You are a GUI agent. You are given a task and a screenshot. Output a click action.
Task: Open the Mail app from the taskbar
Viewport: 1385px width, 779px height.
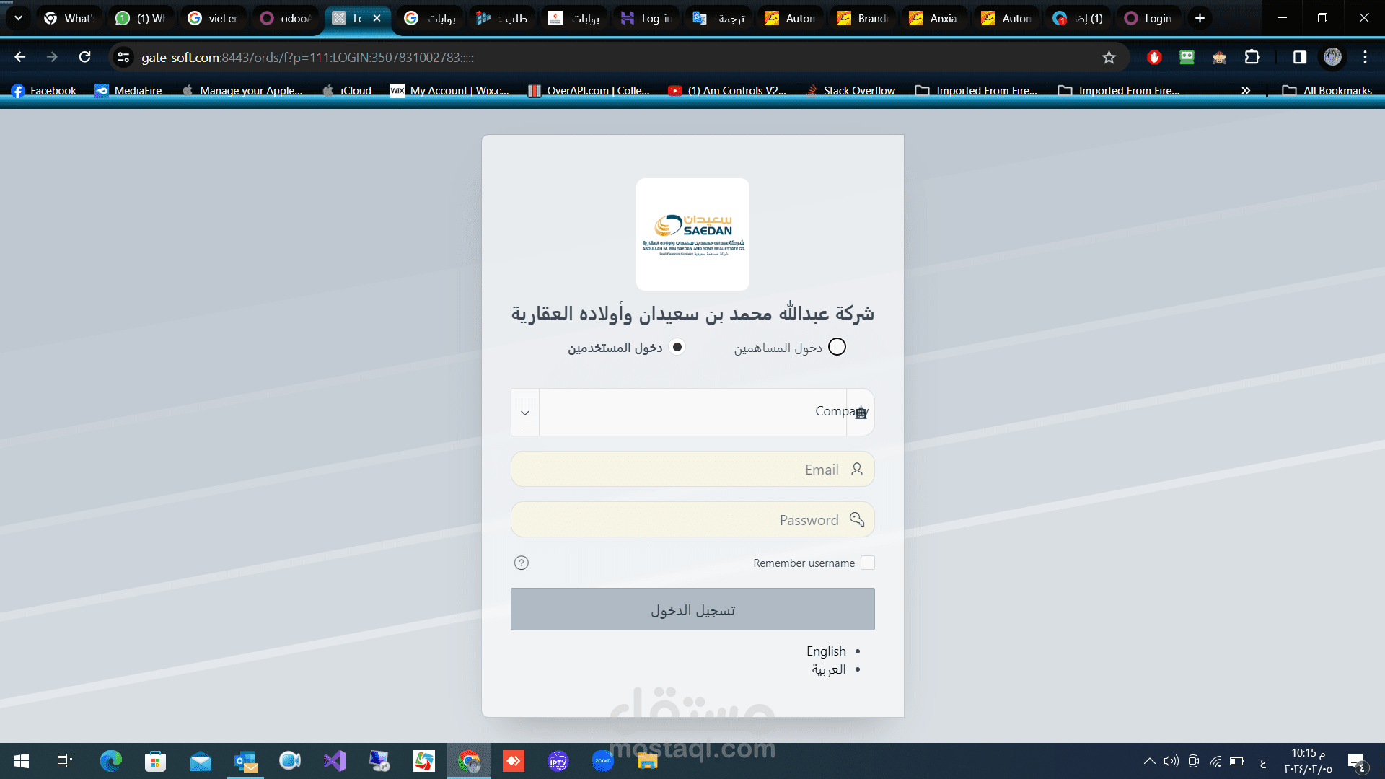[x=201, y=761]
